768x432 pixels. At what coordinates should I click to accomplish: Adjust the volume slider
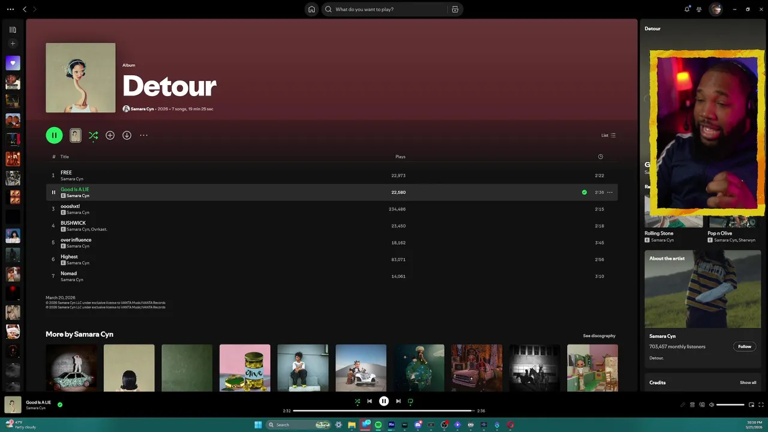coord(730,405)
